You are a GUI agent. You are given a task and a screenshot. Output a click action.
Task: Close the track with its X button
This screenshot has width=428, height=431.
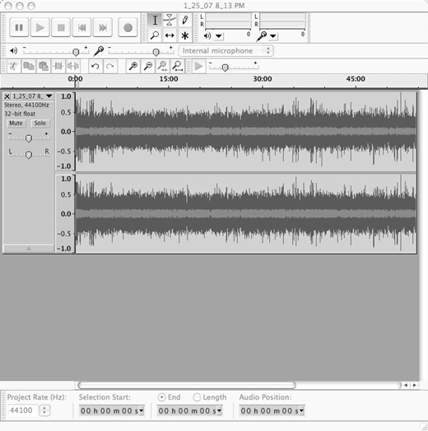(7, 96)
